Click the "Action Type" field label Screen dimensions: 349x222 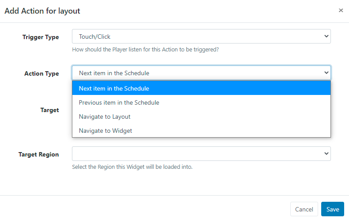41,74
